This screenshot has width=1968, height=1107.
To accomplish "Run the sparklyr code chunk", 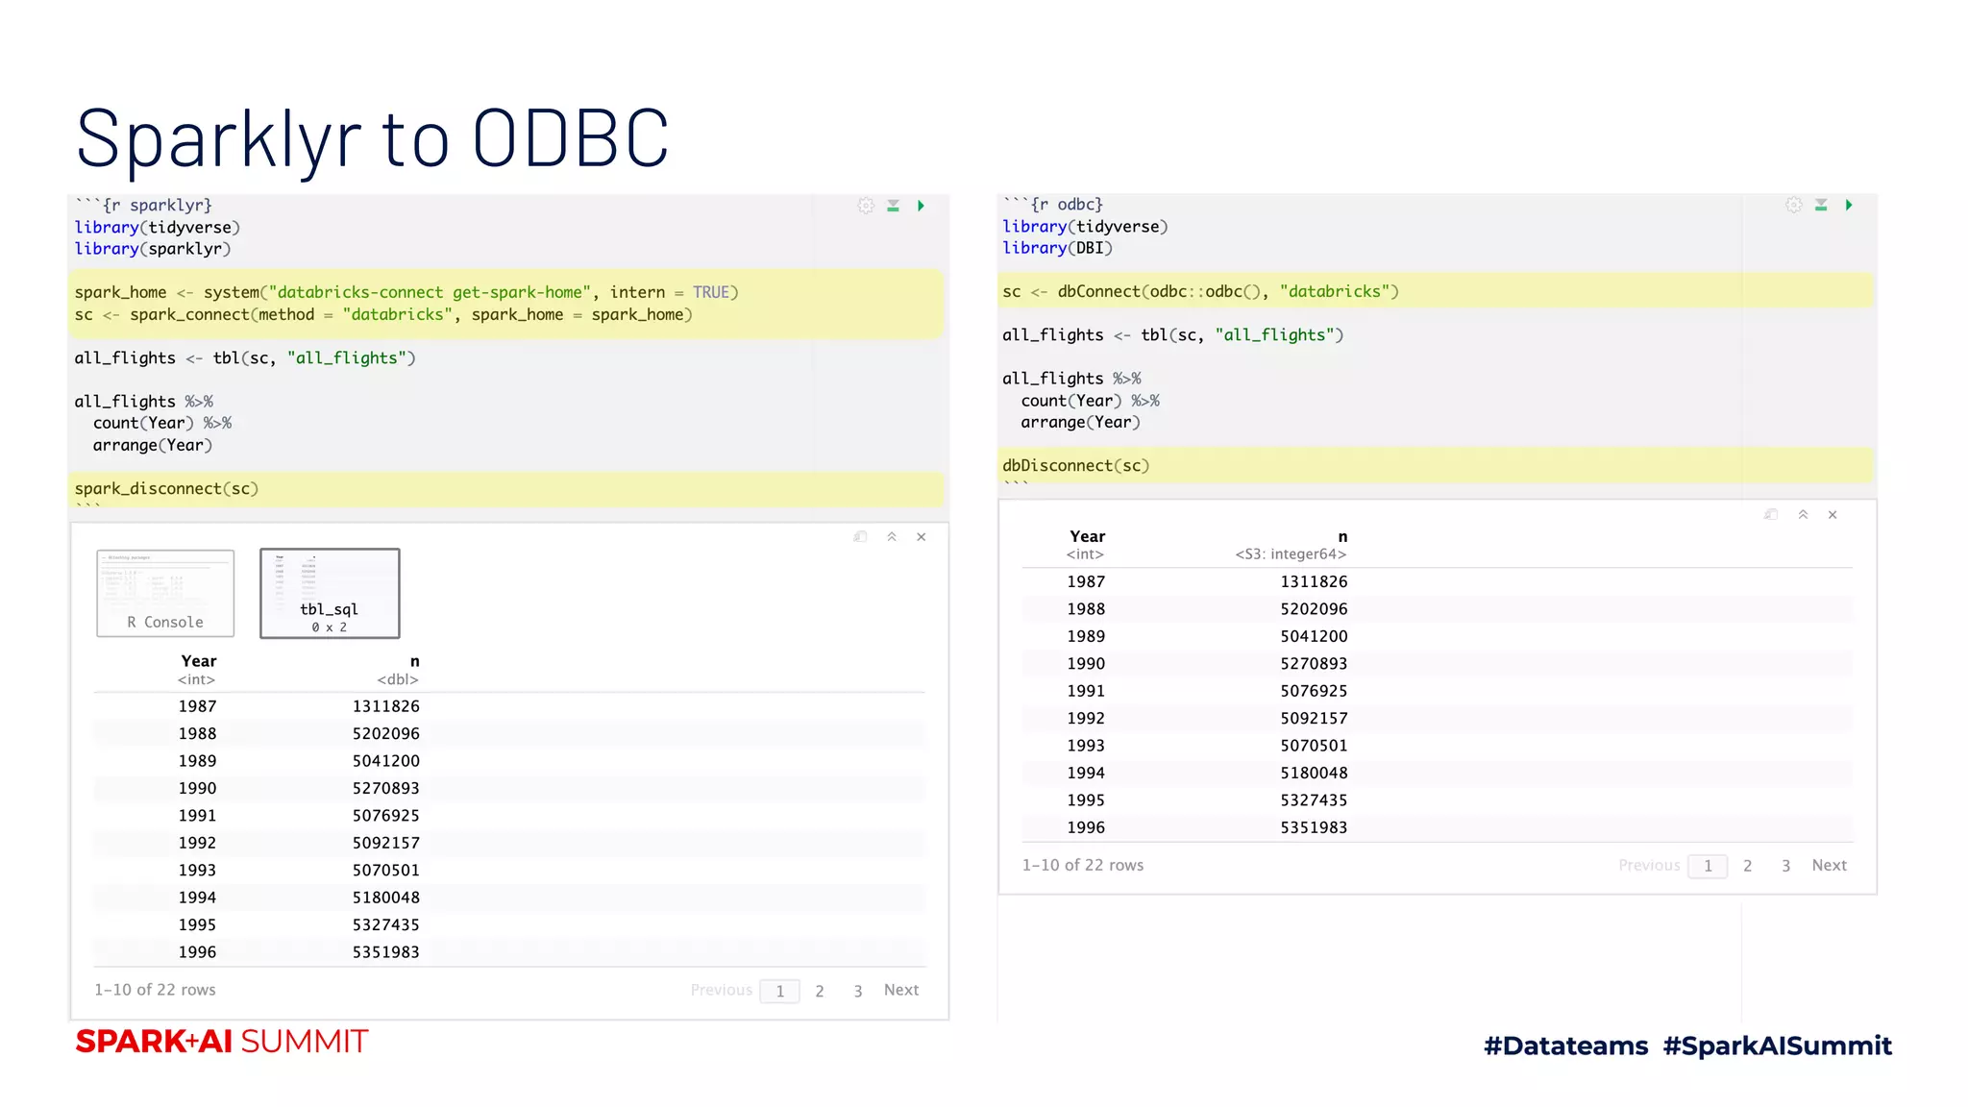I will (x=921, y=206).
